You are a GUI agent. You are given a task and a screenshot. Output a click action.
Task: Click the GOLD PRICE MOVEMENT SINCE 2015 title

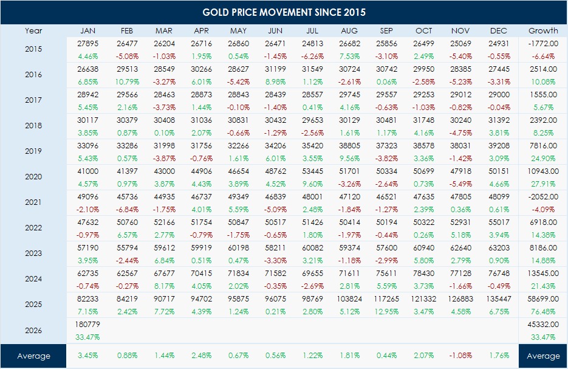coord(284,12)
